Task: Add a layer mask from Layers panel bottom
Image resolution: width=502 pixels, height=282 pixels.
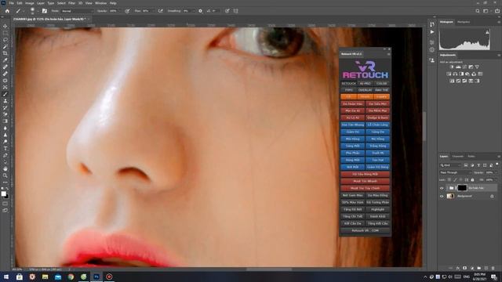Action: click(465, 268)
